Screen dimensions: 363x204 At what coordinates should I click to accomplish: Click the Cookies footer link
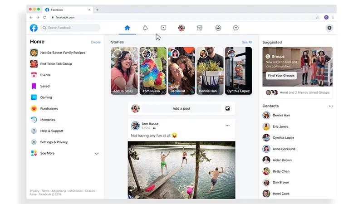[x=90, y=191]
